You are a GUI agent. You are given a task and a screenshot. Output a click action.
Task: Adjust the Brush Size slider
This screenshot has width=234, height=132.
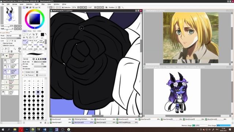[x=40, y=62]
